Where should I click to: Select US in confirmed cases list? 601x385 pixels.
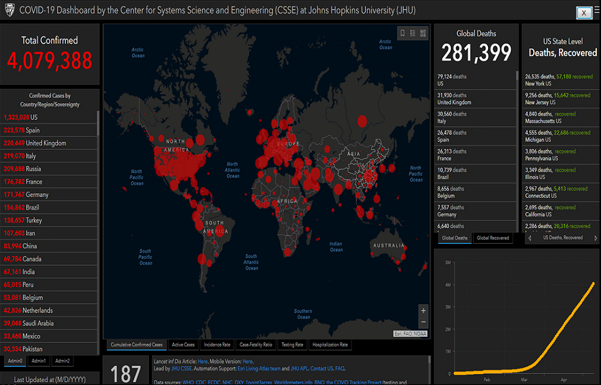pos(49,118)
